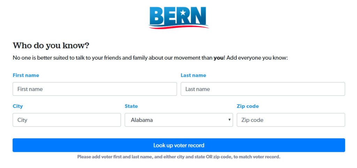Focus the First name input field
Screen dimensions: 357x168
tap(94, 89)
